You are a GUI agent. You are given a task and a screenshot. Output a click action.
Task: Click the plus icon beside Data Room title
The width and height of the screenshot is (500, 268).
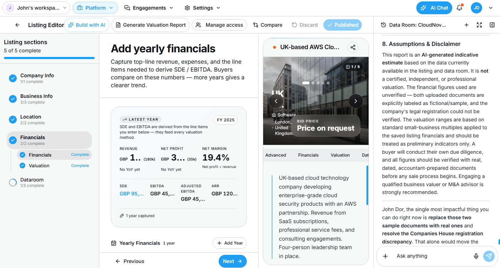[467, 25]
